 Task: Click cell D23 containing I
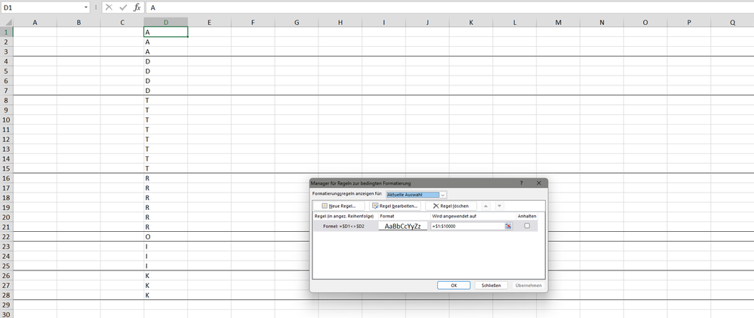(165, 246)
